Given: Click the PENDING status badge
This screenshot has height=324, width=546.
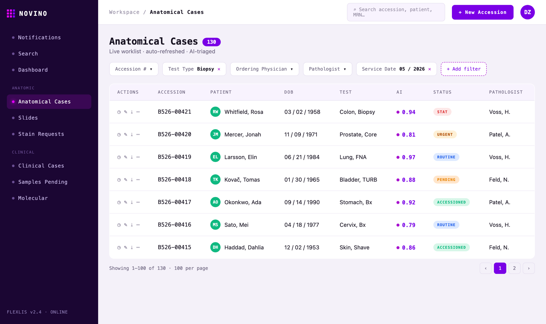Looking at the screenshot, I should [x=446, y=180].
